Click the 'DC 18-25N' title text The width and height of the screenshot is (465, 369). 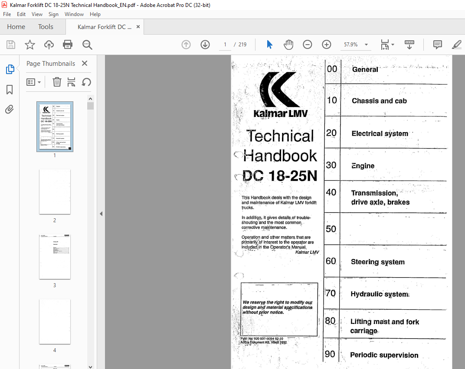pyautogui.click(x=280, y=176)
